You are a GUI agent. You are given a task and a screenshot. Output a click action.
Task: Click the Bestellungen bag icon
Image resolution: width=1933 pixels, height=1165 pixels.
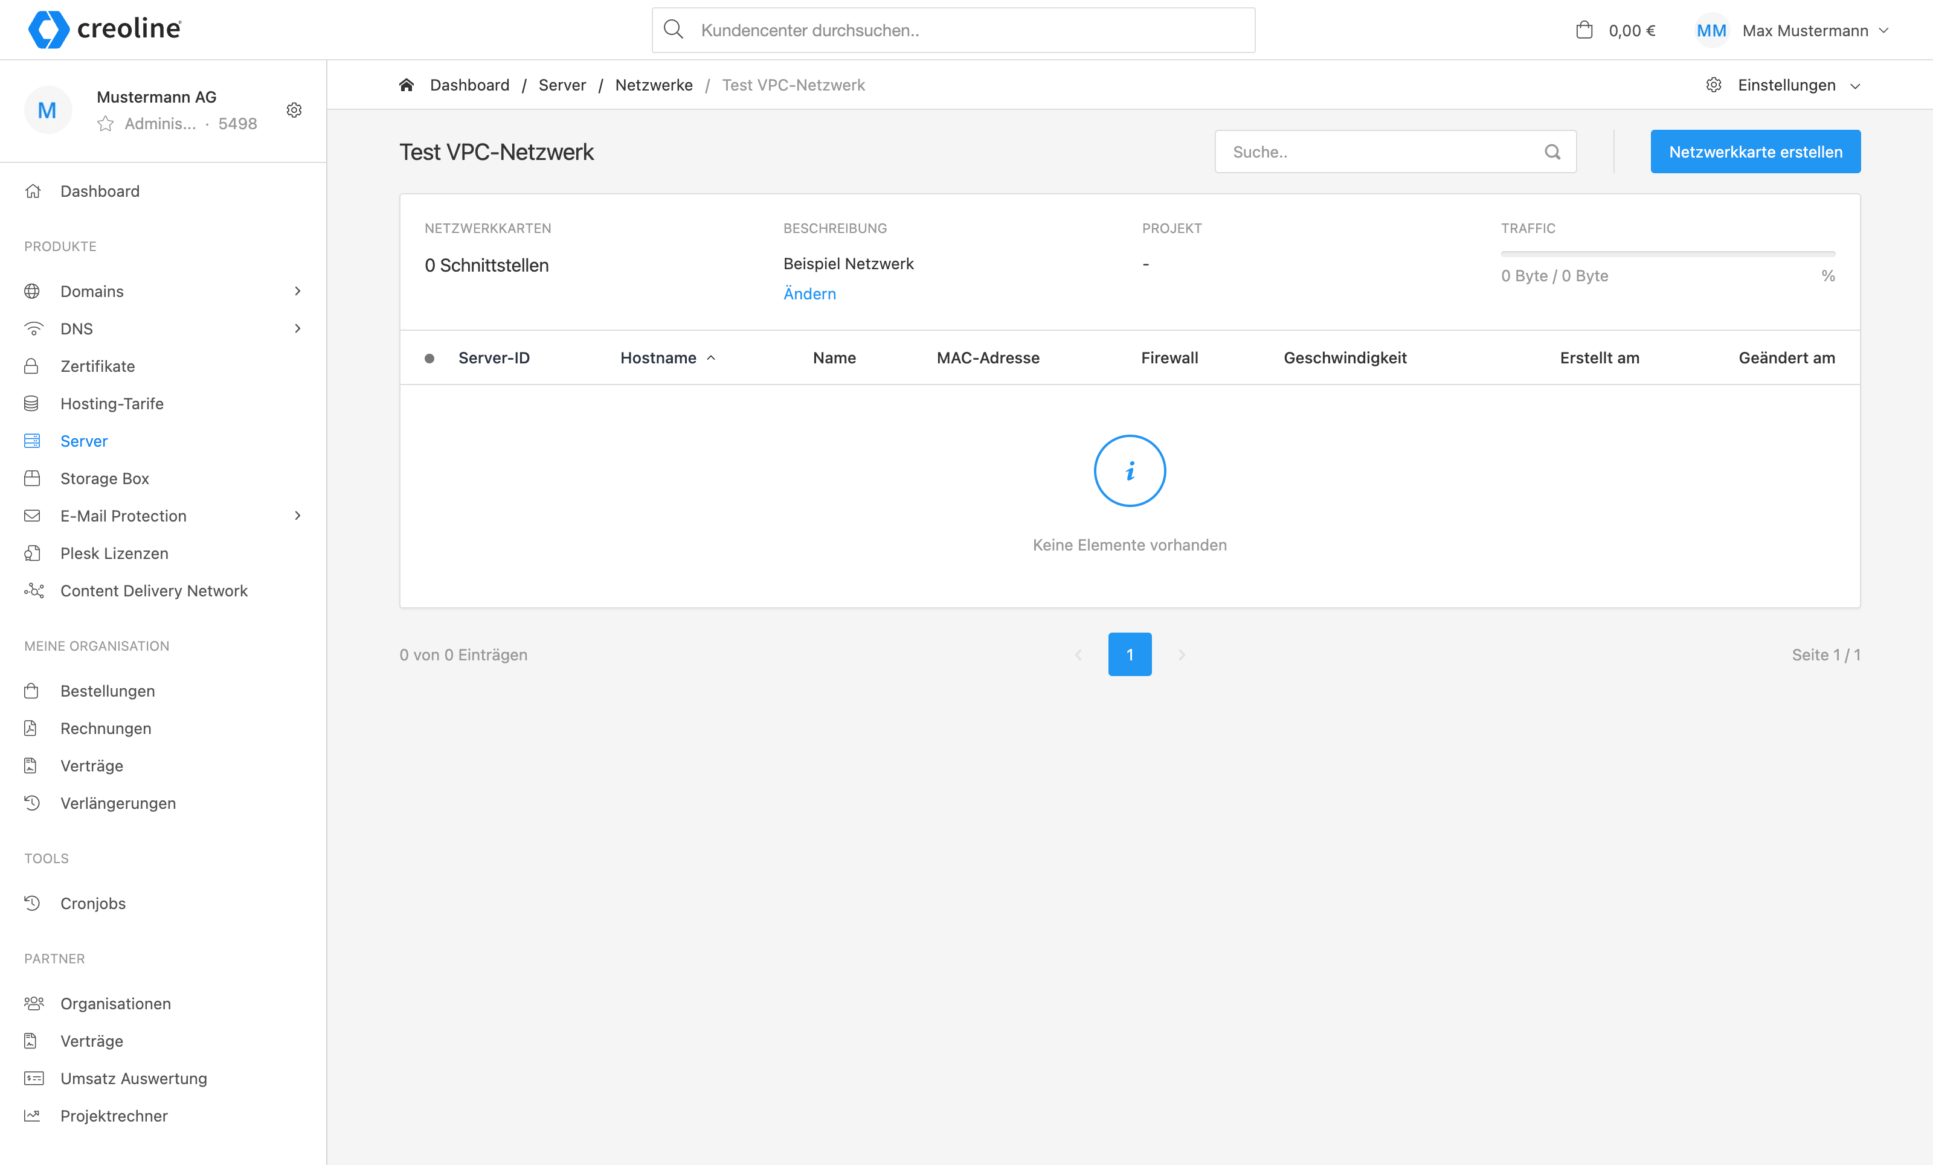(x=31, y=691)
